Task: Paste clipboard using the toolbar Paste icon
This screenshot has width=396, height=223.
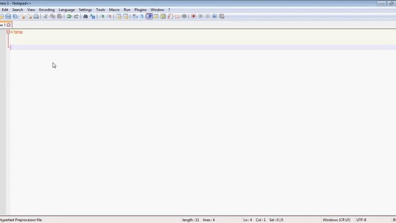Action: (59, 17)
